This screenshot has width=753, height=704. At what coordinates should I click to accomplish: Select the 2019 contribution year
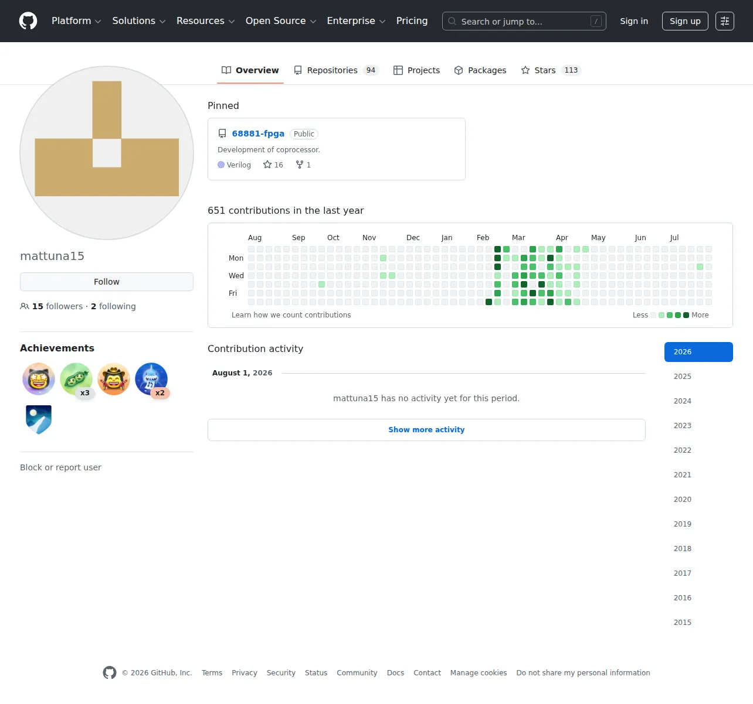click(698, 524)
